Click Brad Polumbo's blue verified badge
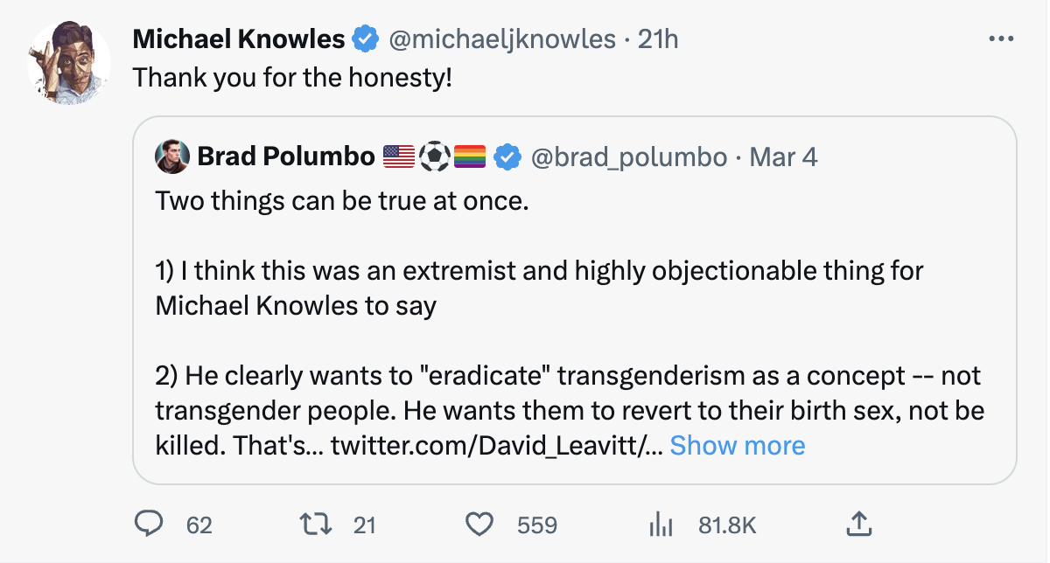Screen dimensions: 1050x563 pyautogui.click(x=507, y=156)
